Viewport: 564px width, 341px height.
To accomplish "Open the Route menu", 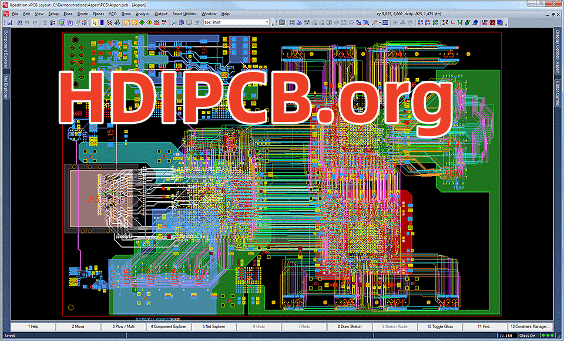I will 82,13.
